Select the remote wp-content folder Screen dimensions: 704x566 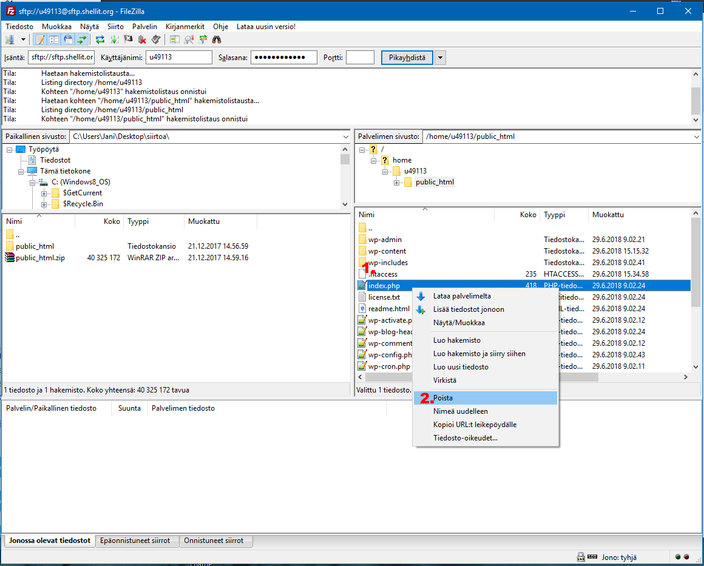(x=387, y=251)
